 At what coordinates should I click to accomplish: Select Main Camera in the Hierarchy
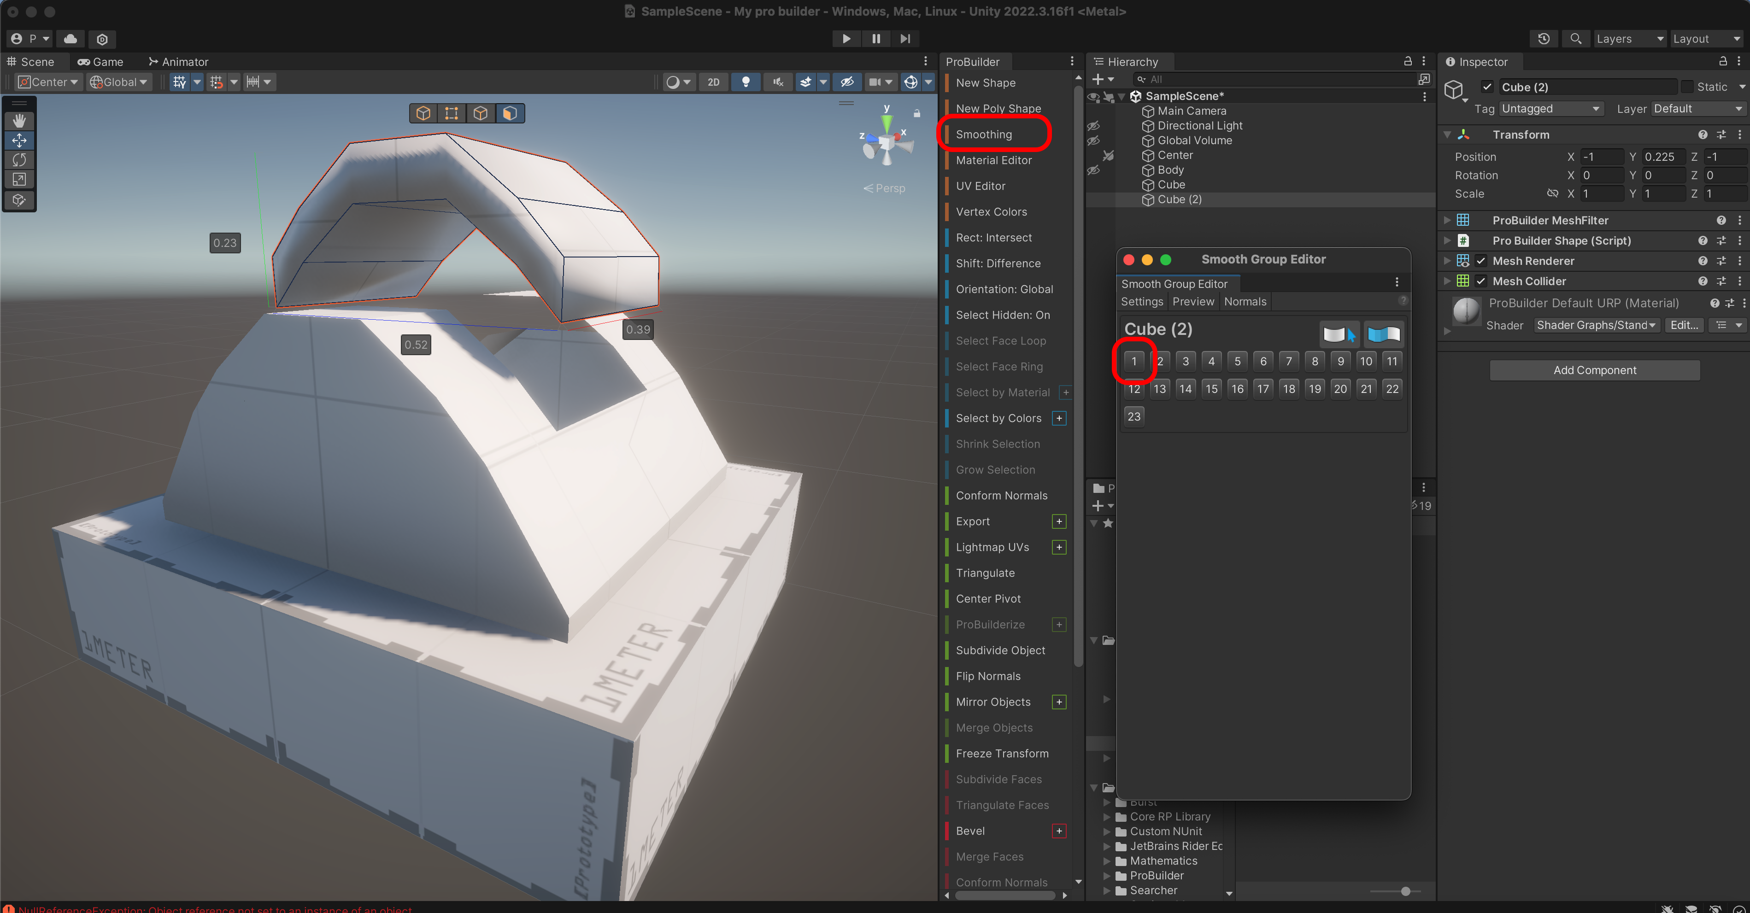1192,111
